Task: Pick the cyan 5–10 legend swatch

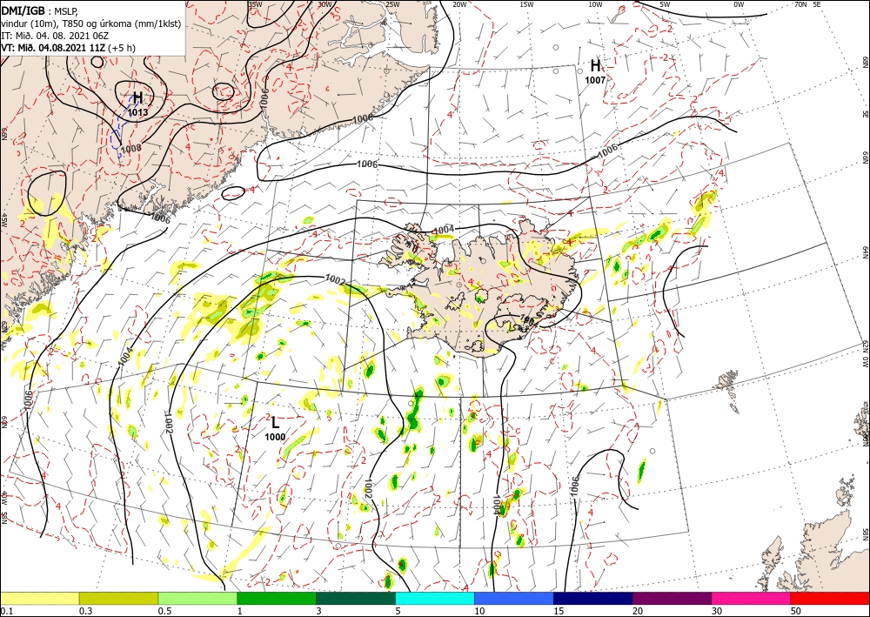Action: 435,598
